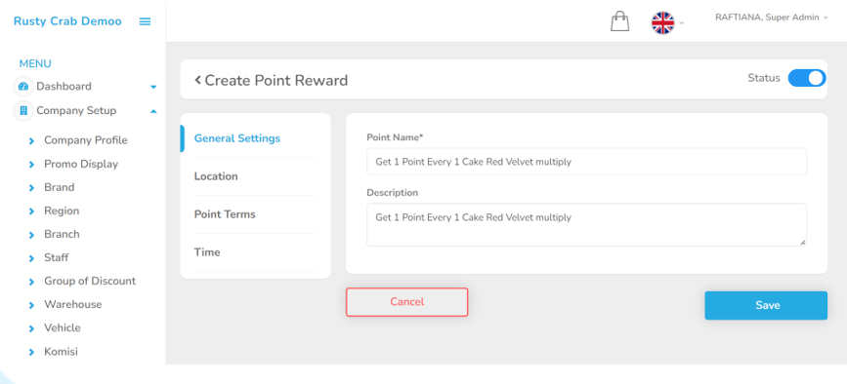Click the Cancel button
Screen dimensions: 847x384
pos(406,302)
